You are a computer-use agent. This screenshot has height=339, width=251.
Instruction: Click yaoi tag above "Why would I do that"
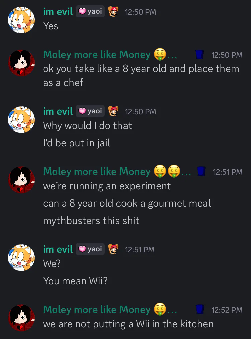[90, 111]
